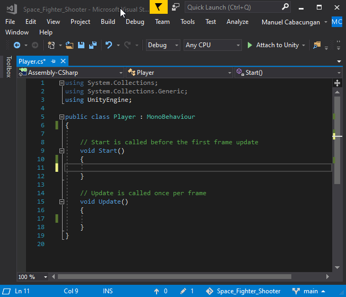Image resolution: width=346 pixels, height=297 pixels.
Task: Click the New Project toolbar icon
Action: (51, 46)
